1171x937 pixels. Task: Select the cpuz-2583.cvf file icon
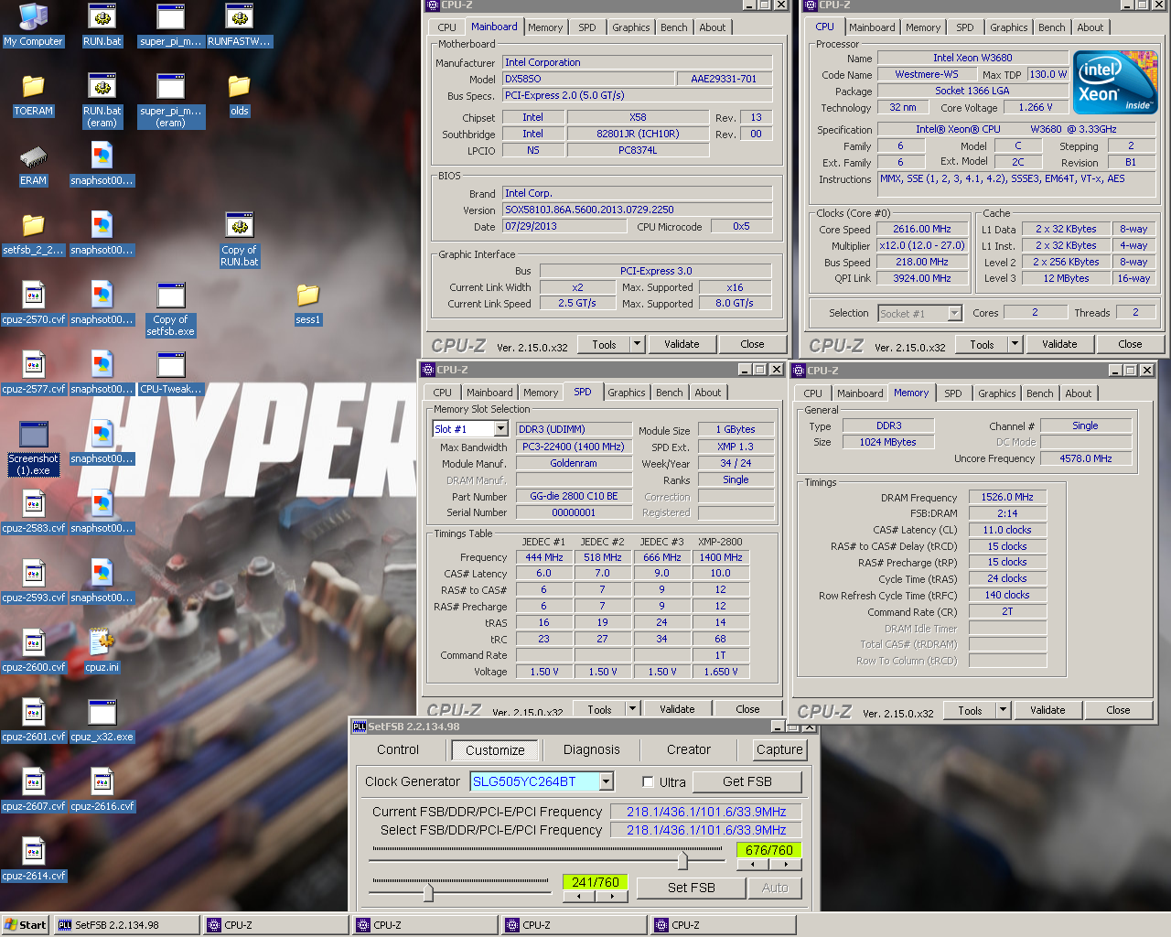[x=34, y=512]
